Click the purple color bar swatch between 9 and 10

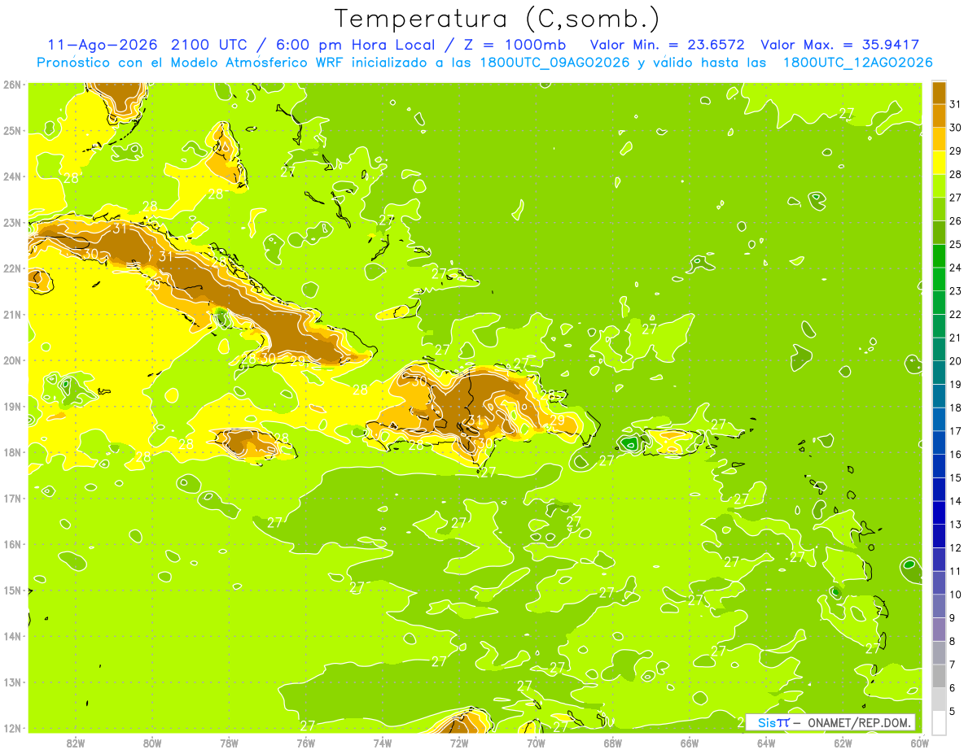click(x=939, y=606)
